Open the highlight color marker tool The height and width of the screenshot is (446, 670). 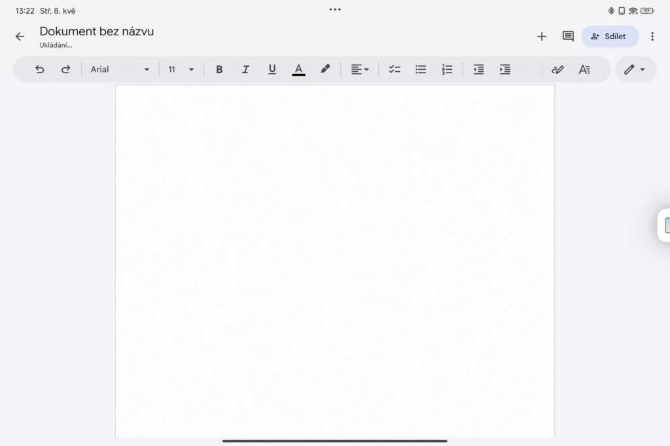click(325, 69)
